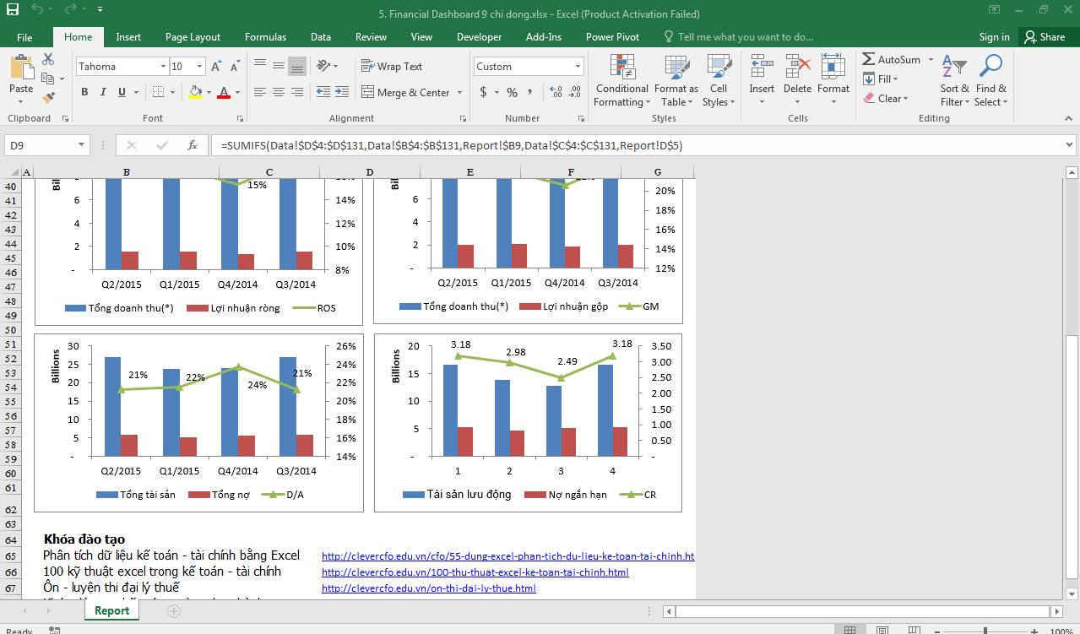Open the yellow Fill Color swatch
The width and height of the screenshot is (1080, 634).
[195, 92]
